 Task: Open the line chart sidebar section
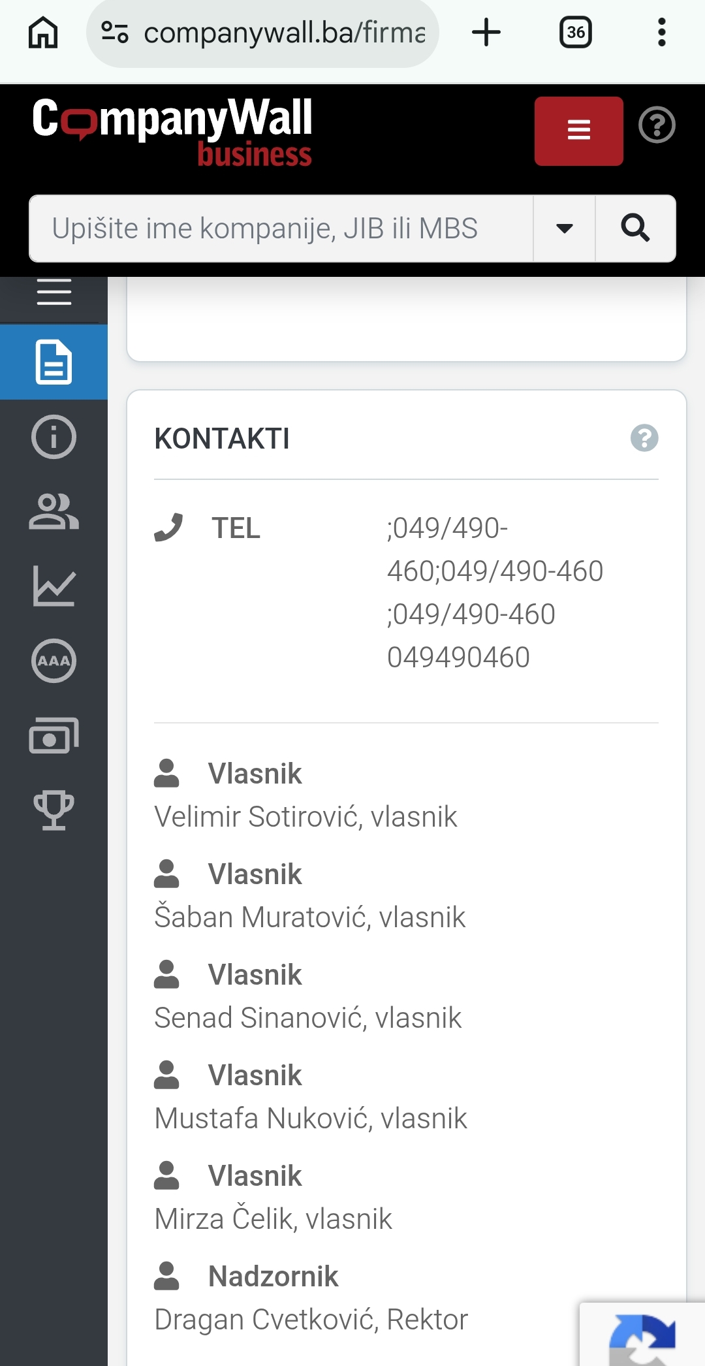point(54,586)
